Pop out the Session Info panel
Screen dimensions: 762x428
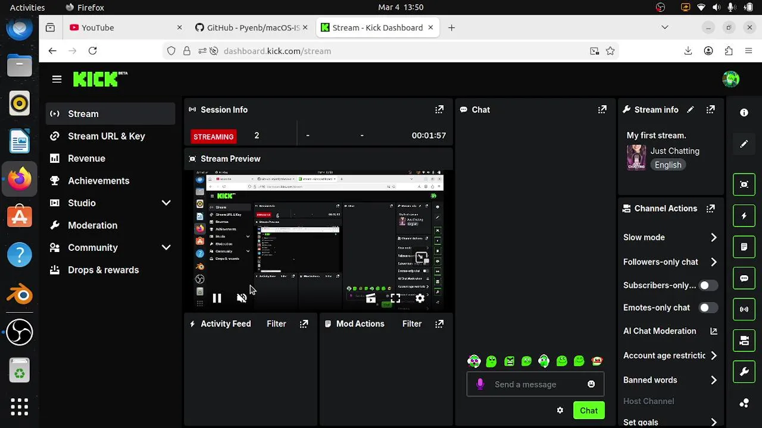(x=439, y=109)
